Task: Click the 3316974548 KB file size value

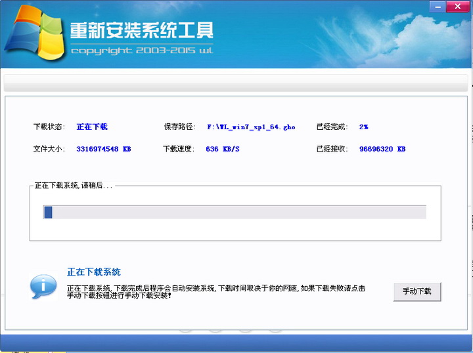Action: coord(103,149)
